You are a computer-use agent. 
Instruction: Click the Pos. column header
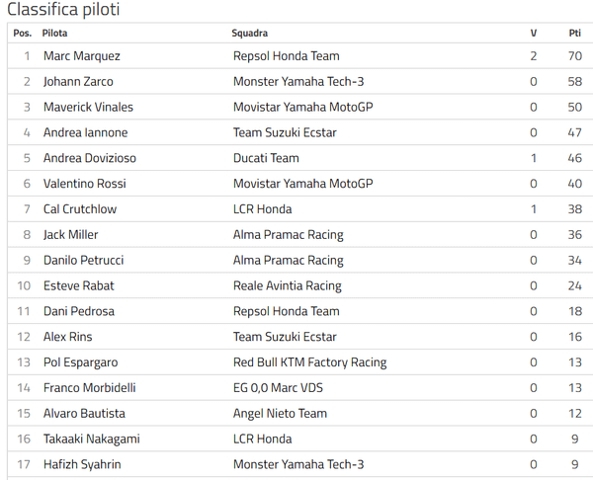coord(23,34)
